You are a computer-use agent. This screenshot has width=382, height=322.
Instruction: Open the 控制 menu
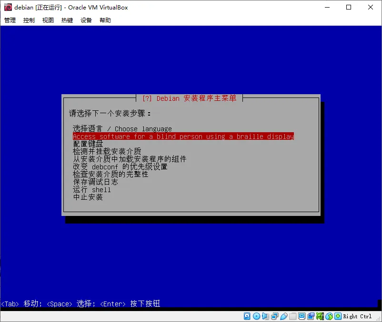point(29,20)
